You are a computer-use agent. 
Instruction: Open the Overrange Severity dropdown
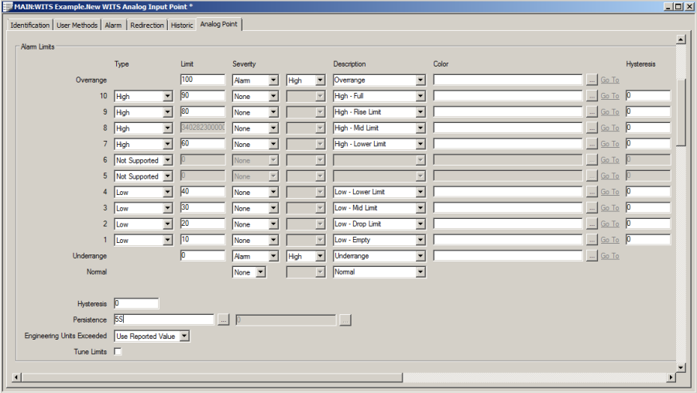(x=273, y=80)
